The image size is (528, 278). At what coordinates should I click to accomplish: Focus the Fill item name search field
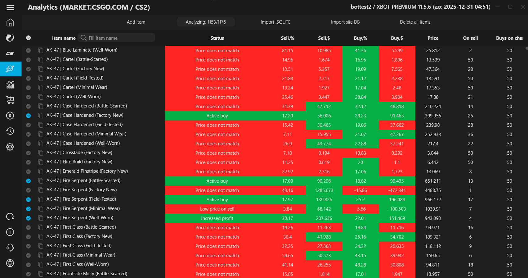(119, 38)
